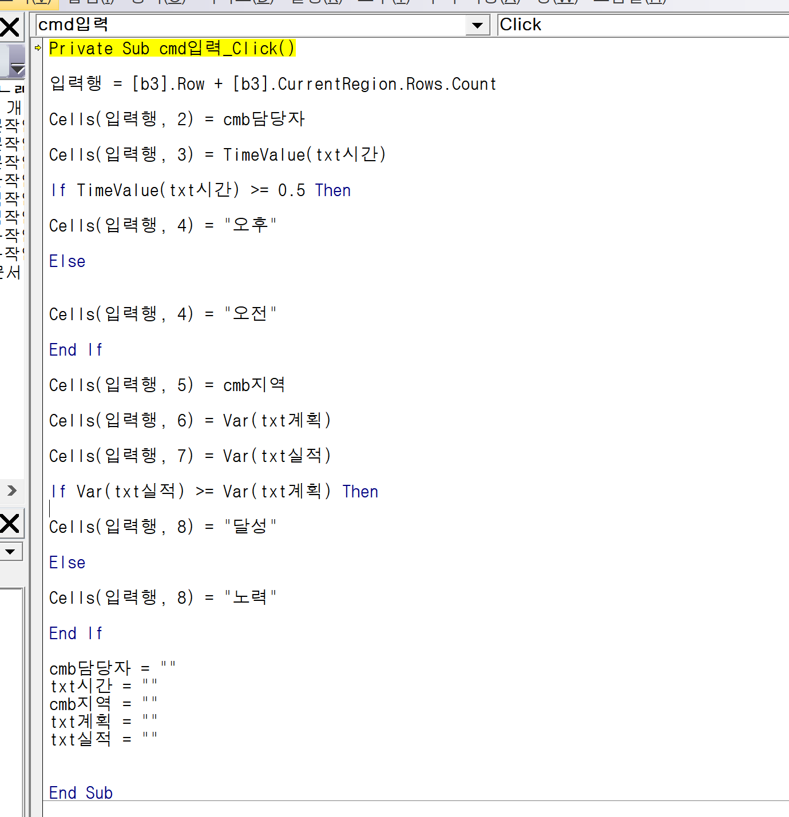This screenshot has height=817, width=789.
Task: Open the cmd입력 object dropdown arrow
Action: pyautogui.click(x=477, y=25)
